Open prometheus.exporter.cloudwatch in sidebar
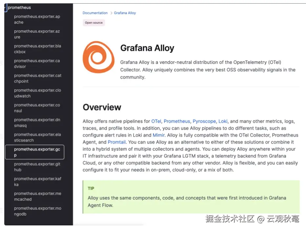Image resolution: width=306 pixels, height=230 pixels. [37, 93]
